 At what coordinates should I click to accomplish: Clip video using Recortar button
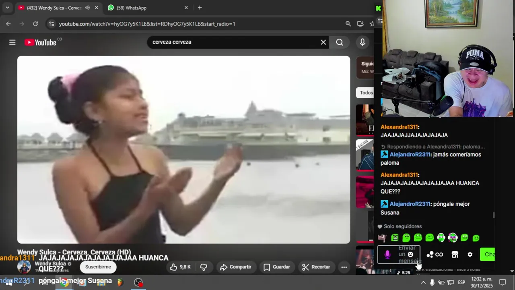coord(316,267)
